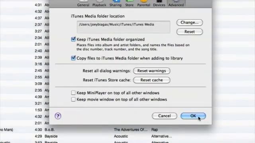
Task: Select the Advanced preferences tab
Action: (x=176, y=4)
